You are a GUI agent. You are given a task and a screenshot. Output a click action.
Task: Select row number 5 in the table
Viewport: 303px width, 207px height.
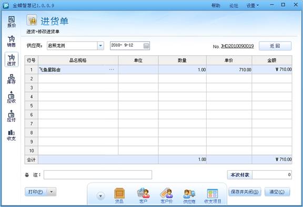[x=32, y=106]
